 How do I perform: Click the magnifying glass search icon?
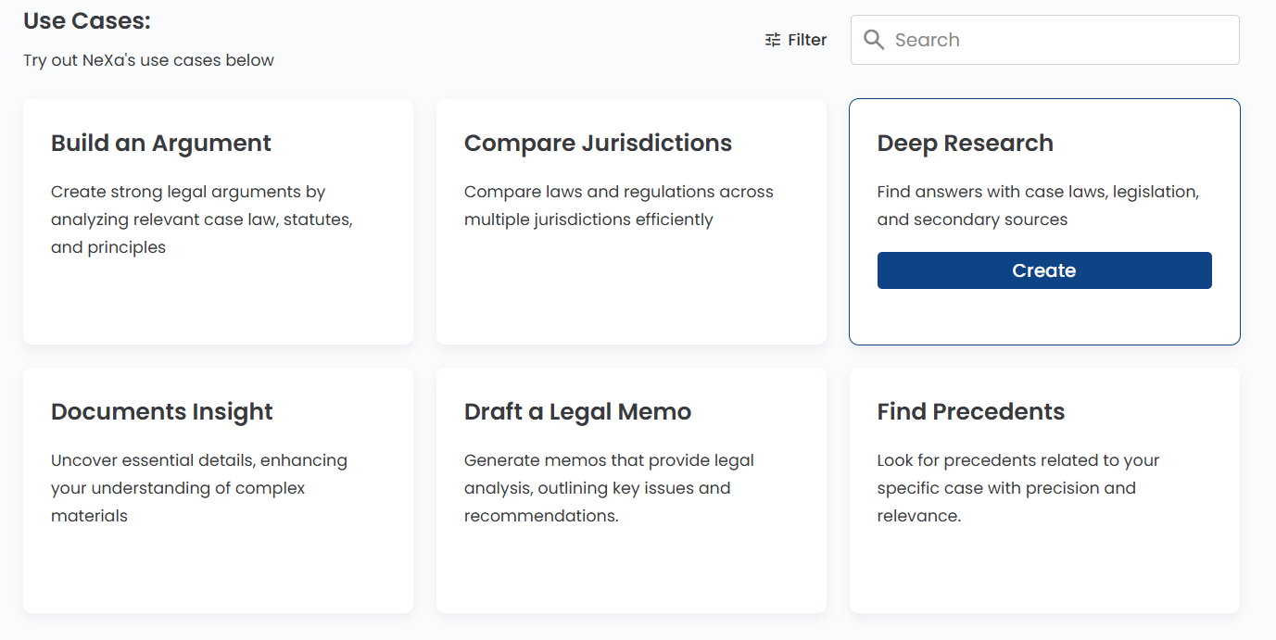point(874,40)
